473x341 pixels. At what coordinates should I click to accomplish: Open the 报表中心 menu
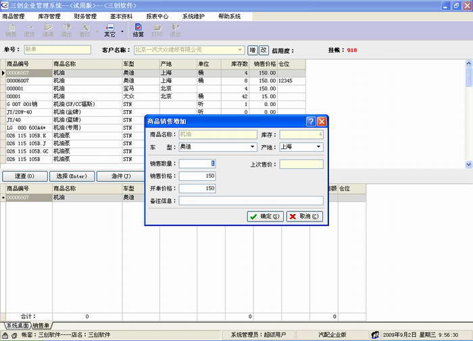[157, 16]
